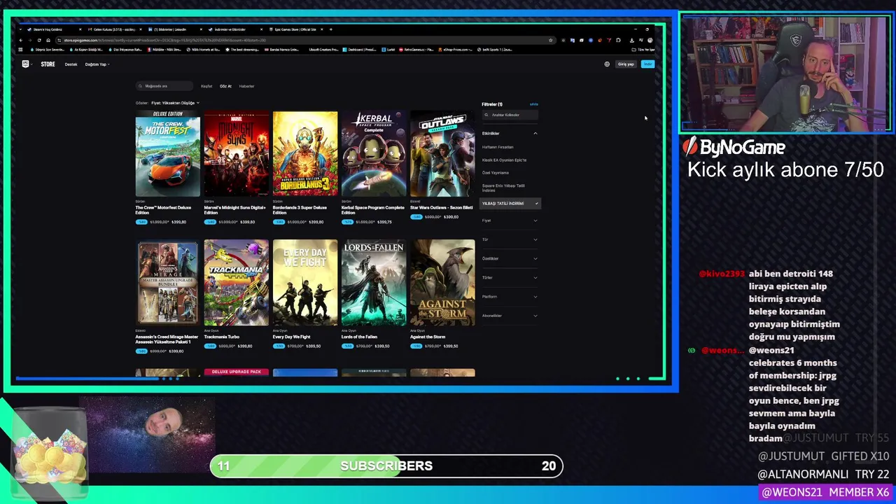Open the NBA Hornets bookmark

(x=203, y=50)
